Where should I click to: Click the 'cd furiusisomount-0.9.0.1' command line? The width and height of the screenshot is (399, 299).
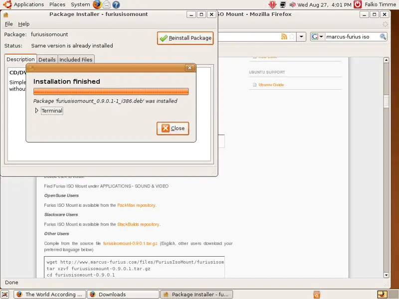[x=81, y=275]
